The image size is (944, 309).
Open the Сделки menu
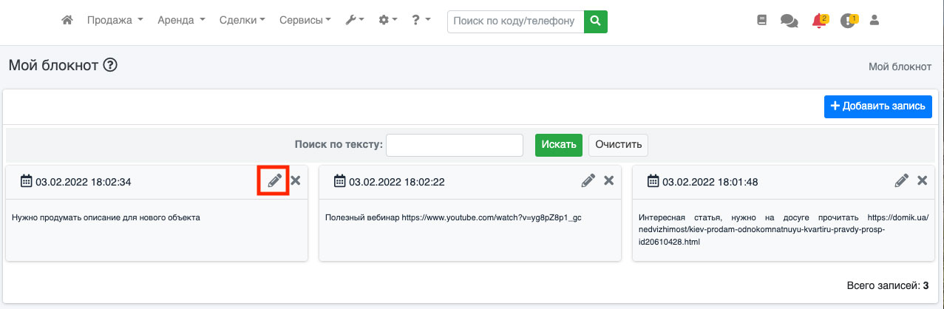pos(242,21)
